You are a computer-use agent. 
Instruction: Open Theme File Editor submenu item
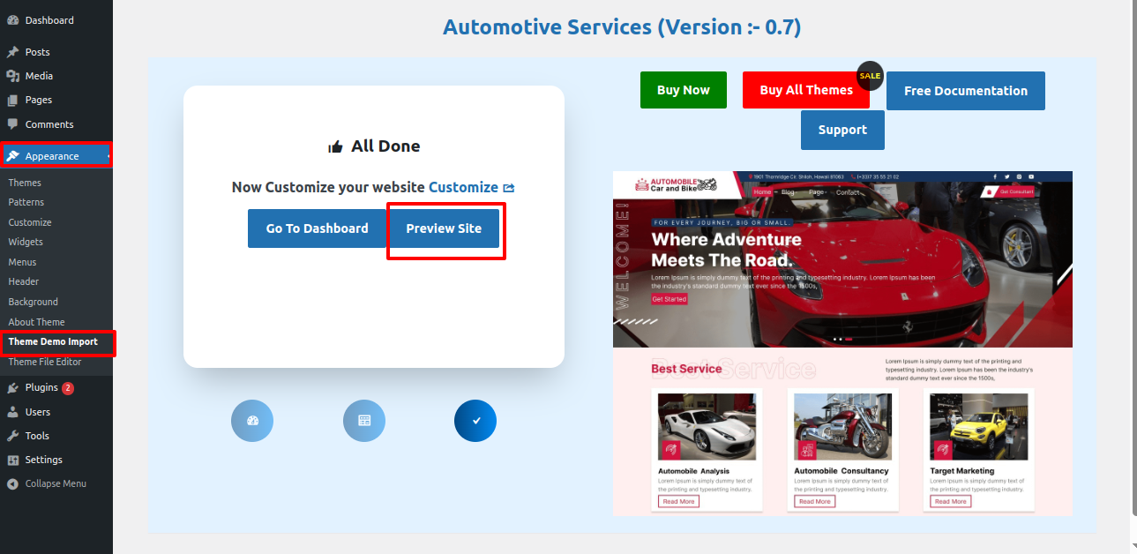[x=46, y=362]
